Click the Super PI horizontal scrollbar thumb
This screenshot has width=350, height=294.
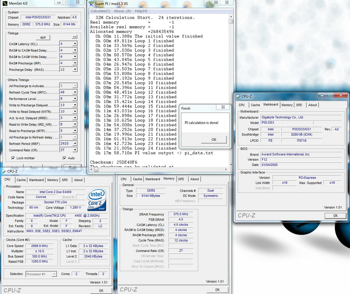pos(96,170)
